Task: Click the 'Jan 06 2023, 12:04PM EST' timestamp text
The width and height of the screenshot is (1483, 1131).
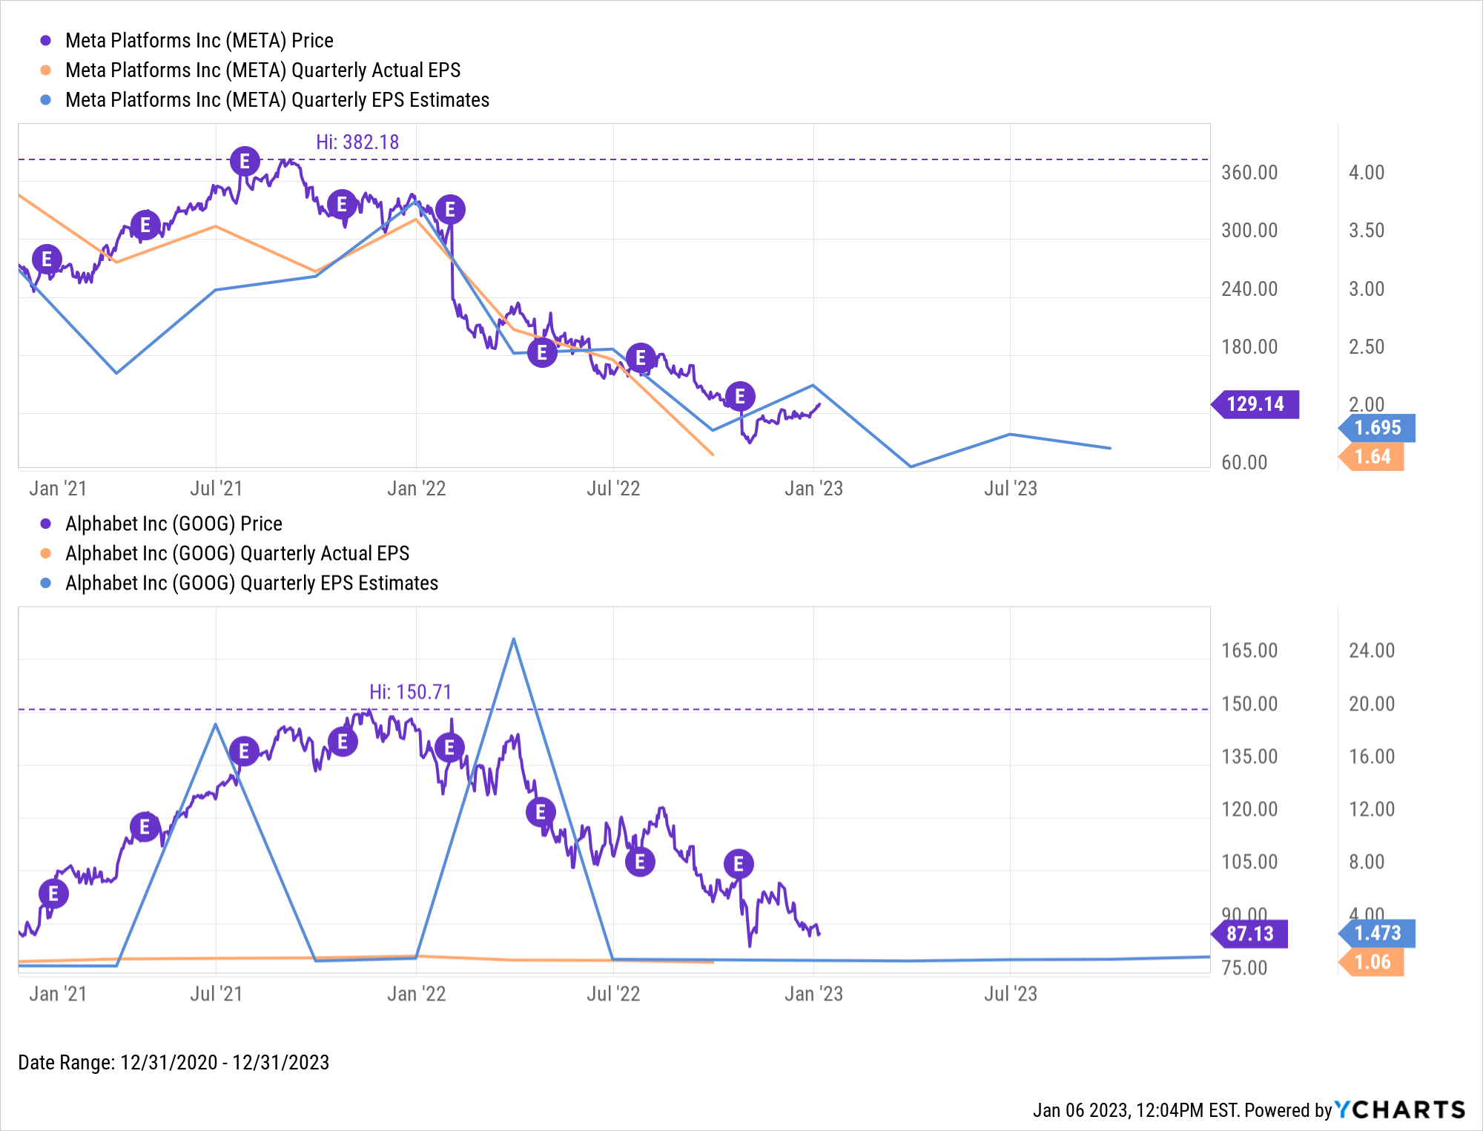Action: point(1136,1110)
